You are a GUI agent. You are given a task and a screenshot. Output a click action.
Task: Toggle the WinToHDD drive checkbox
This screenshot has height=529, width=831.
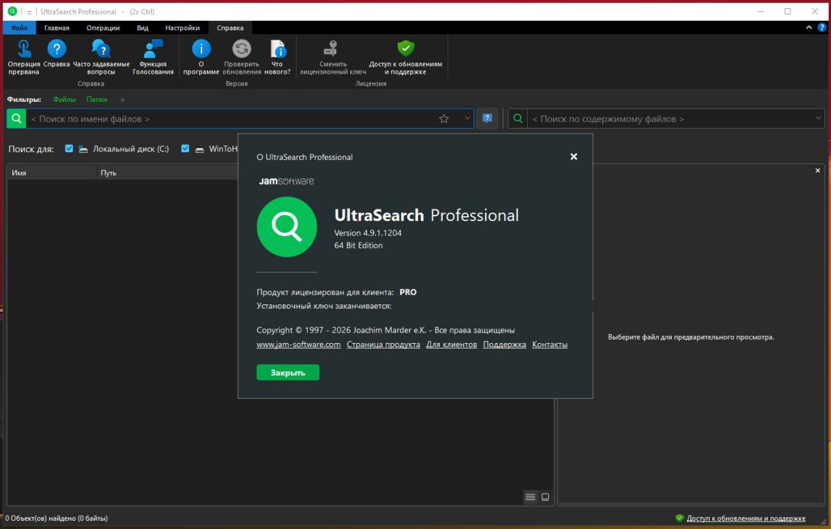point(185,149)
